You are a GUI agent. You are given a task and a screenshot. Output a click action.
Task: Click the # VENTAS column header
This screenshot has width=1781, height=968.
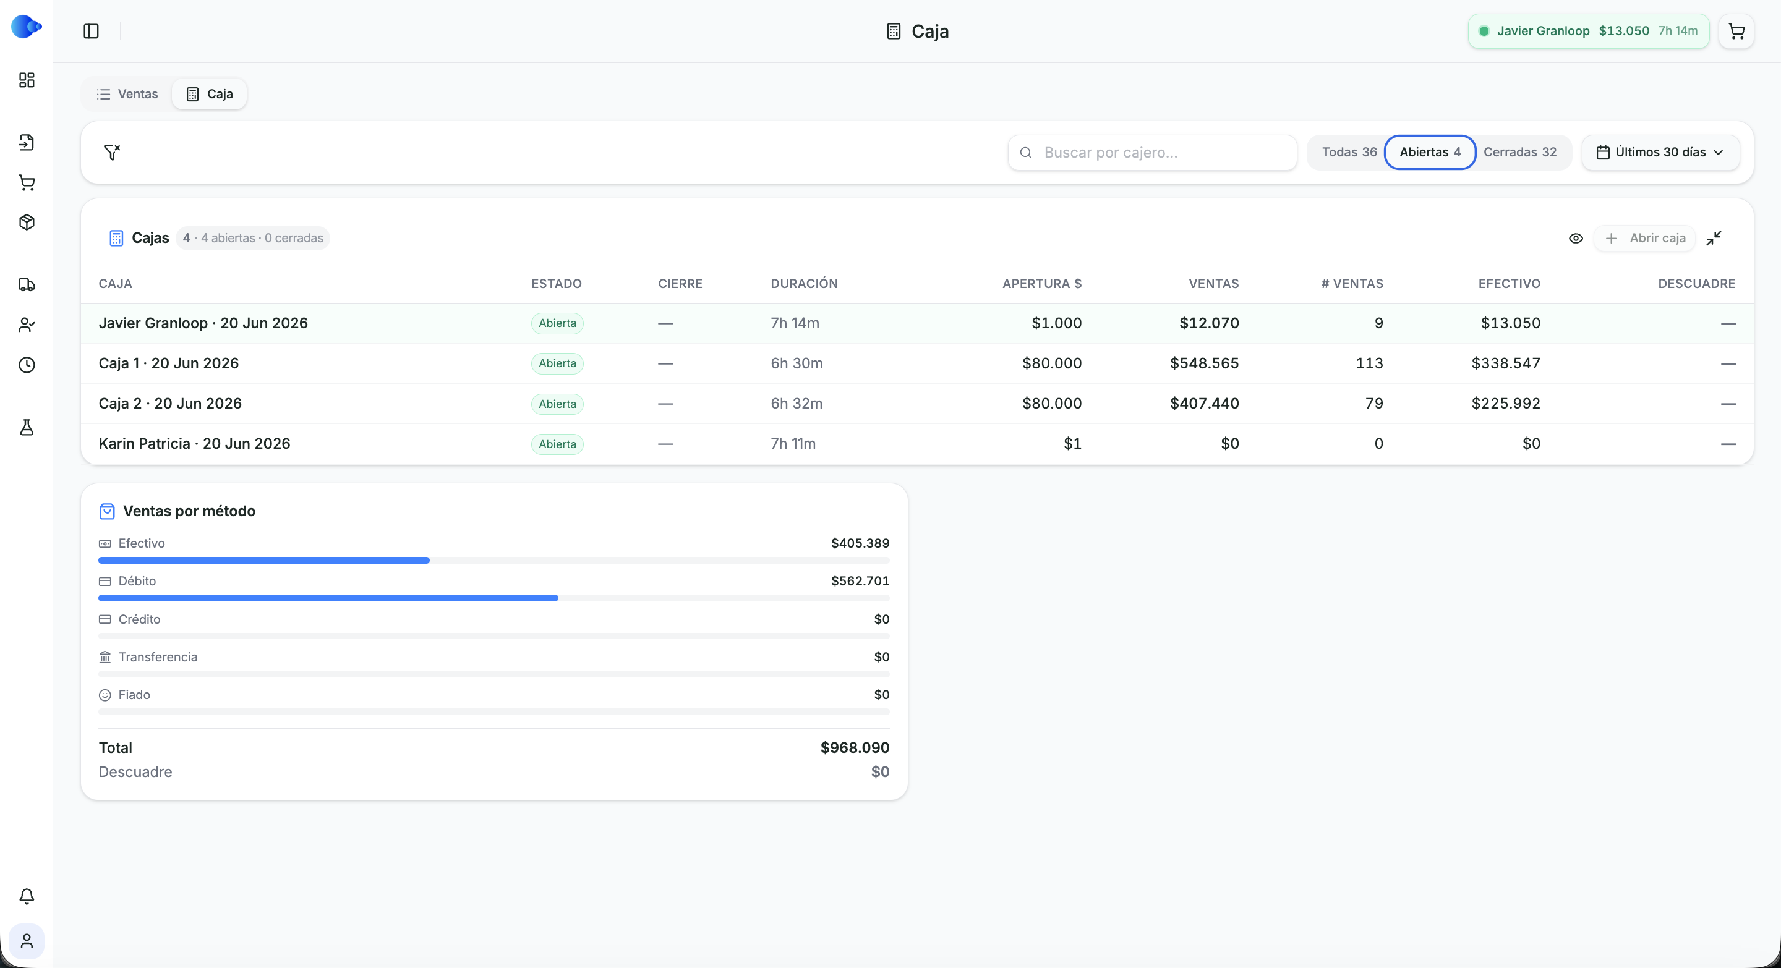click(x=1352, y=283)
